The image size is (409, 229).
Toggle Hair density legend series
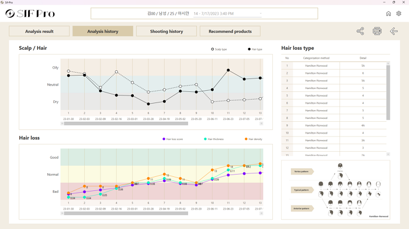254,139
